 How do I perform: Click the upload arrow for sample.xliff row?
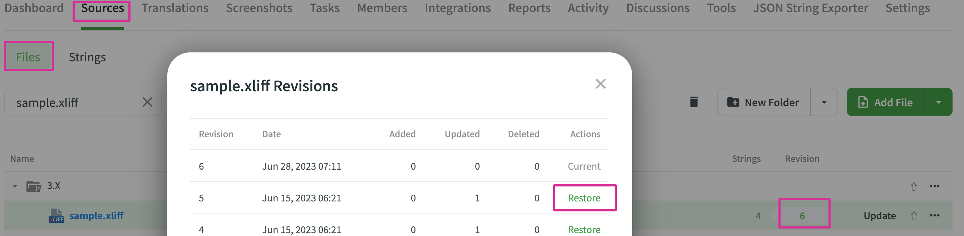pyautogui.click(x=914, y=215)
